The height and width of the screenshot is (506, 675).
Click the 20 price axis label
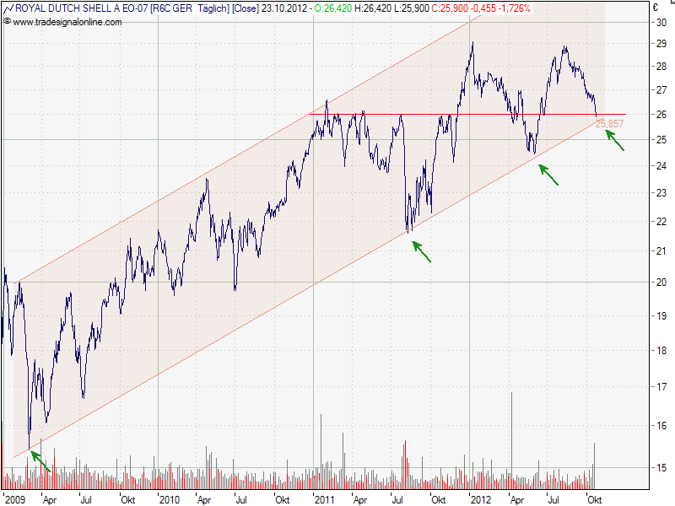tap(661, 283)
